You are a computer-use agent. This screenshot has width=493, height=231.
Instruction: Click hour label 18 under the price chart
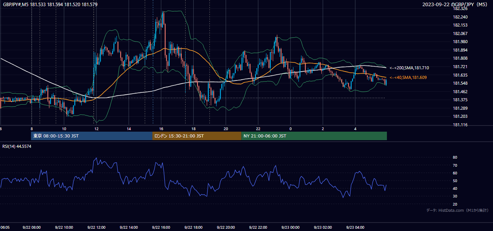point(193,129)
